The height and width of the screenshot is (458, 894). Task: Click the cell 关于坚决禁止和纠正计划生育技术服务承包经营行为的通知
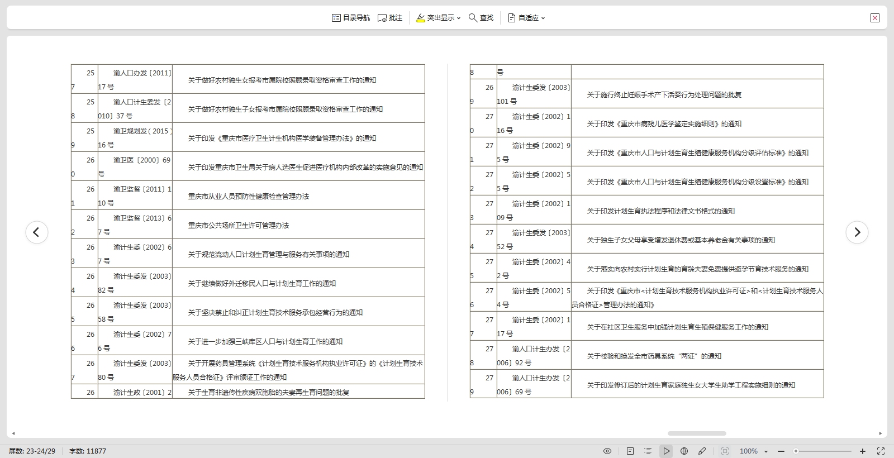click(298, 312)
